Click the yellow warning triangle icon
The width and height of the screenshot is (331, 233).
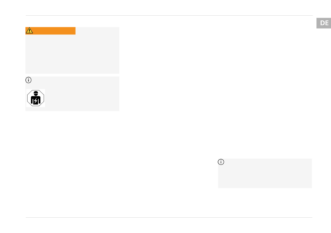coord(29,31)
